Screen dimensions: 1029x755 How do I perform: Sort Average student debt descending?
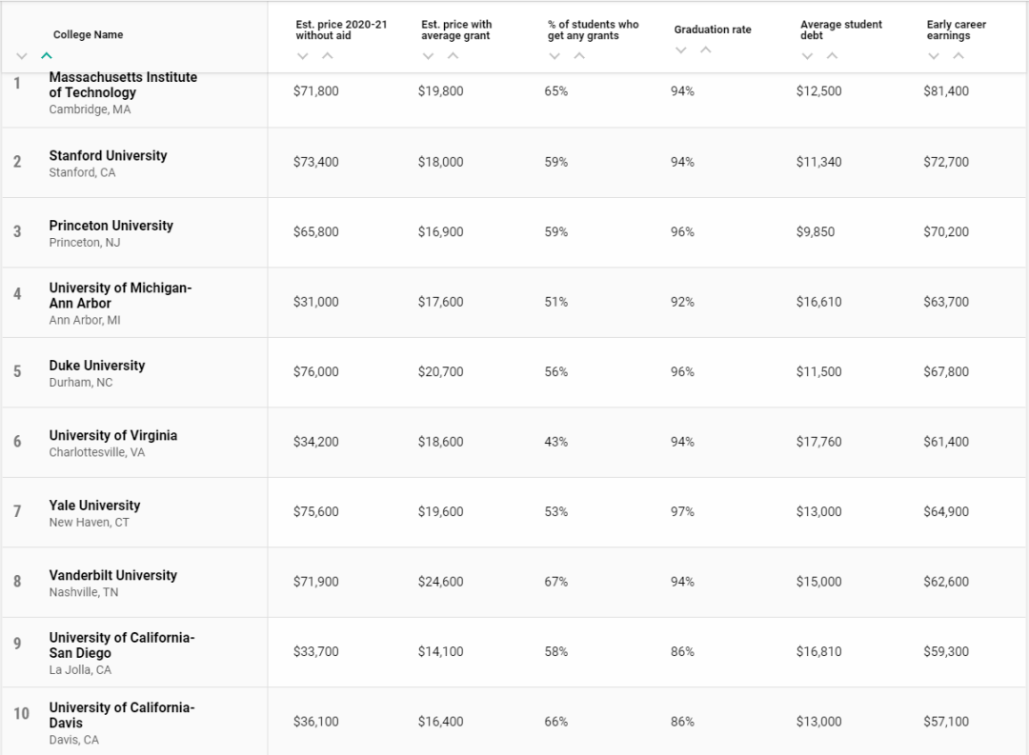[x=808, y=56]
